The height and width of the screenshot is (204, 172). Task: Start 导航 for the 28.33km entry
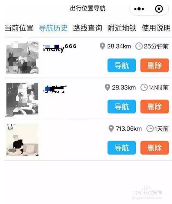[122, 107]
